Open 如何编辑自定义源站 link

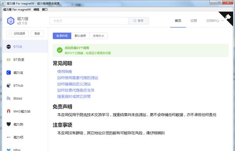click(74, 84)
